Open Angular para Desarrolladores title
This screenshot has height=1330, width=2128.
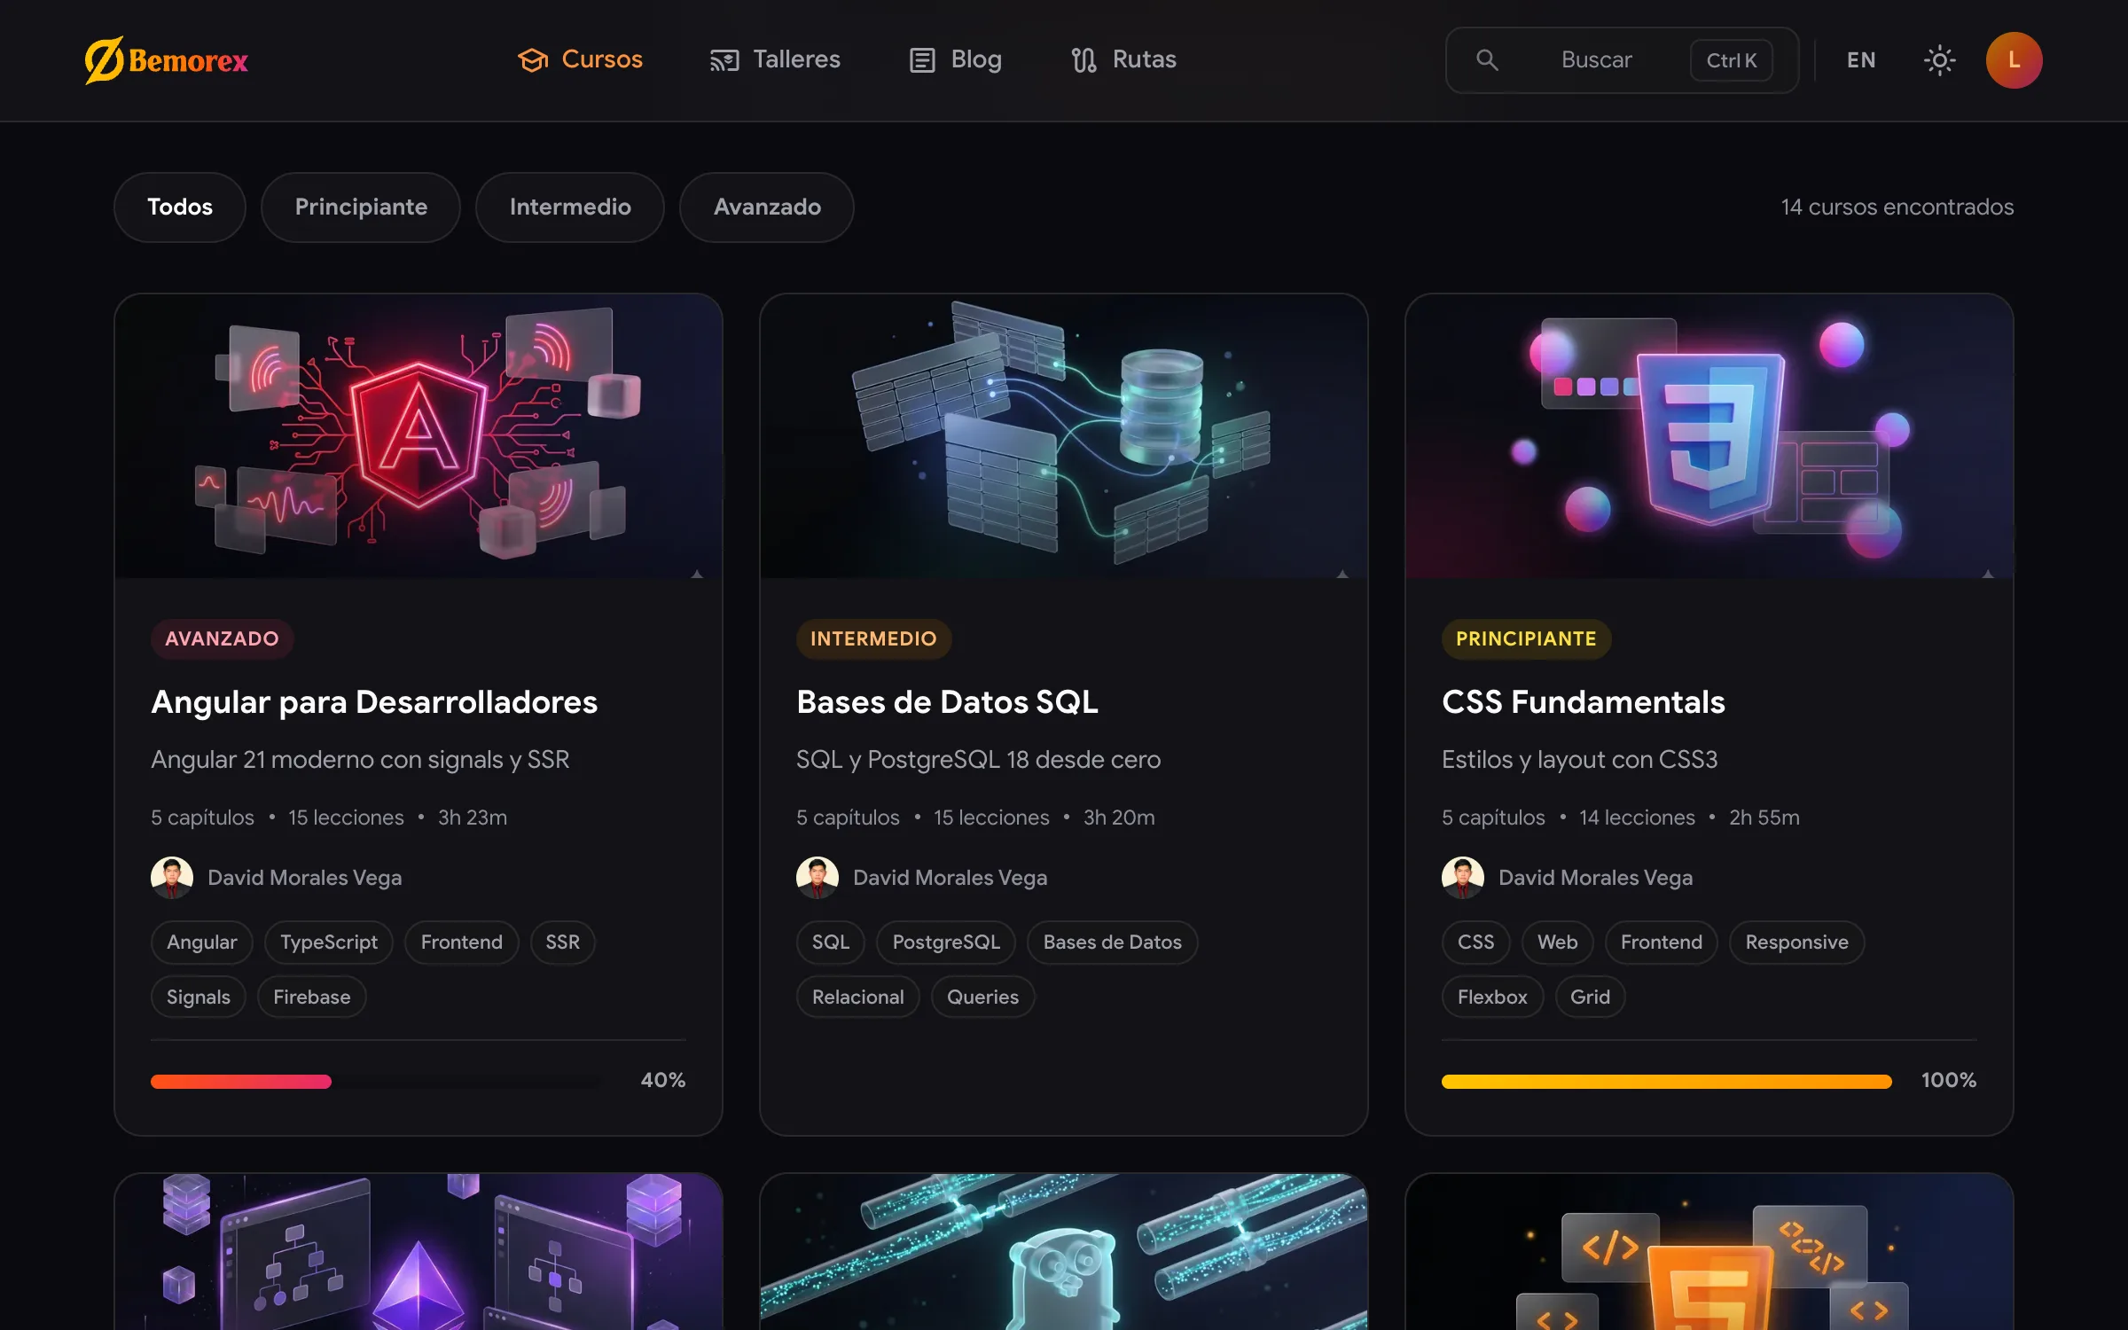click(x=374, y=701)
